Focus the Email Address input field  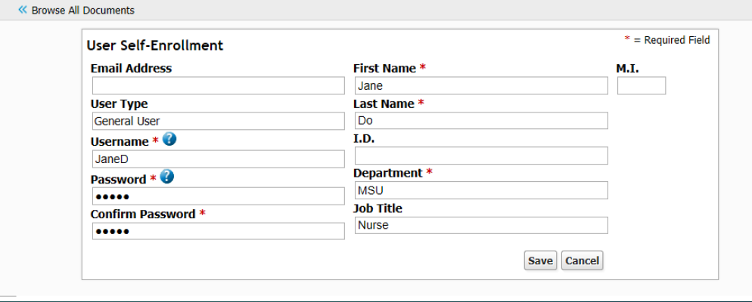click(218, 85)
